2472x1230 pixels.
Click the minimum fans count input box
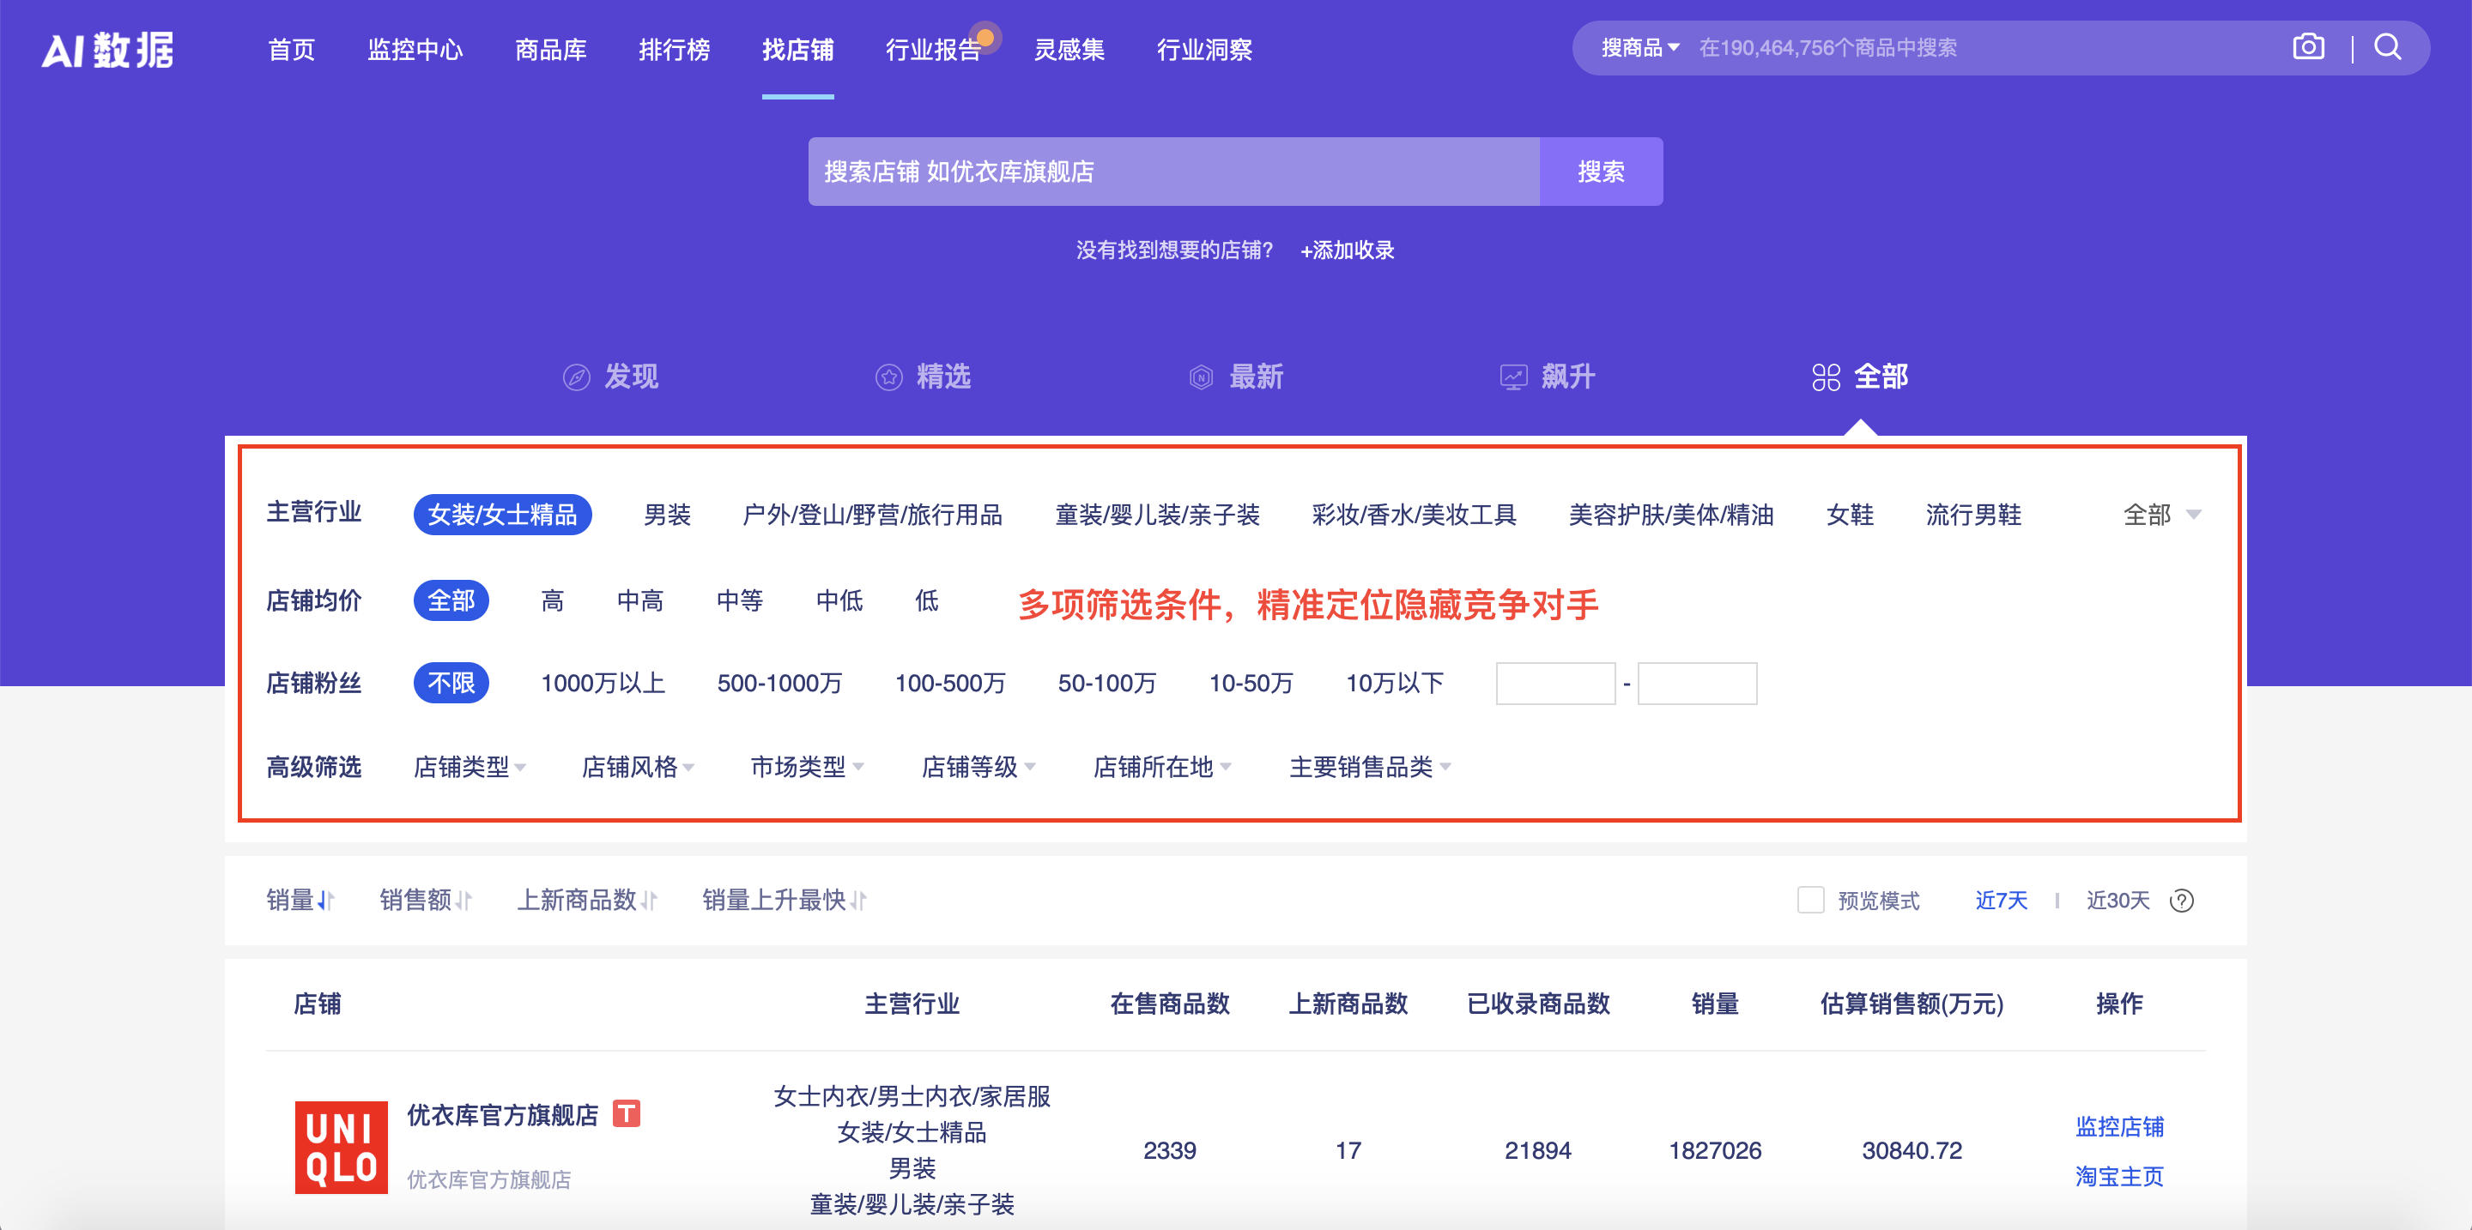[x=1555, y=684]
